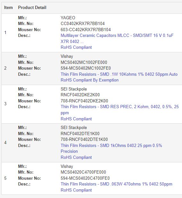The width and height of the screenshot is (182, 198).
Task: Click RoHS Compliant By Exemption link
Action: pyautogui.click(x=89, y=80)
